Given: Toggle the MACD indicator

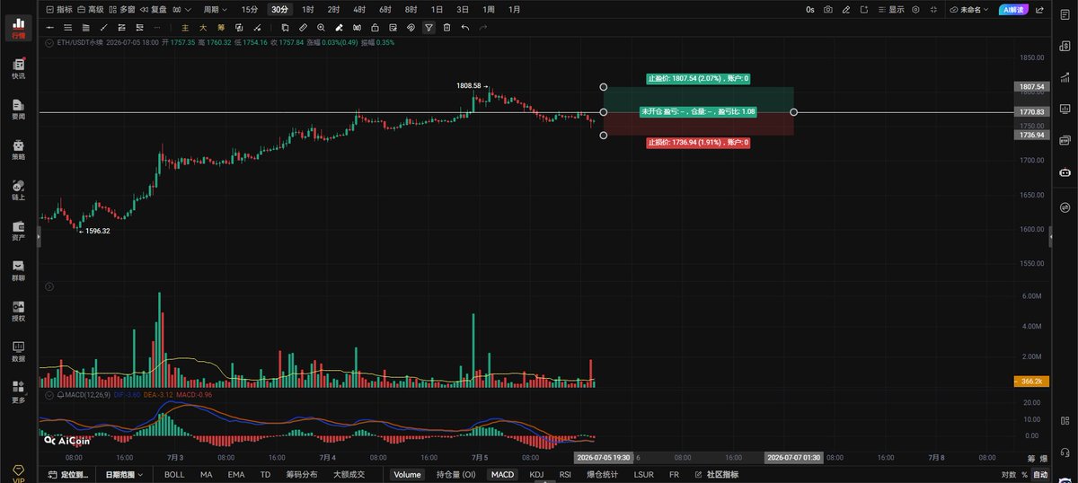Looking at the screenshot, I should 502,474.
